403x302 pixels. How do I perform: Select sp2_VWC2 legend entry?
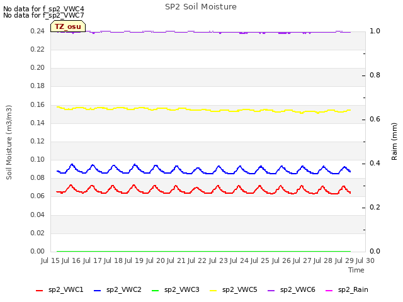point(118,289)
